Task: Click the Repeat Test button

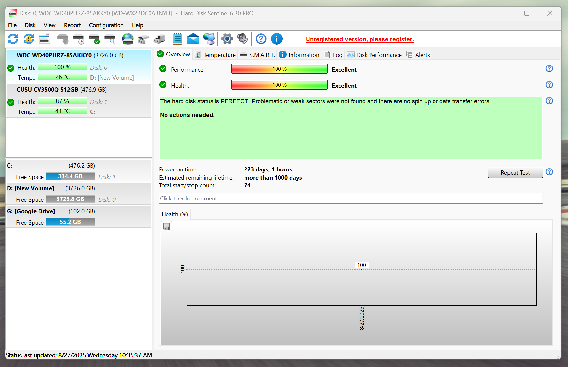Action: (515, 172)
